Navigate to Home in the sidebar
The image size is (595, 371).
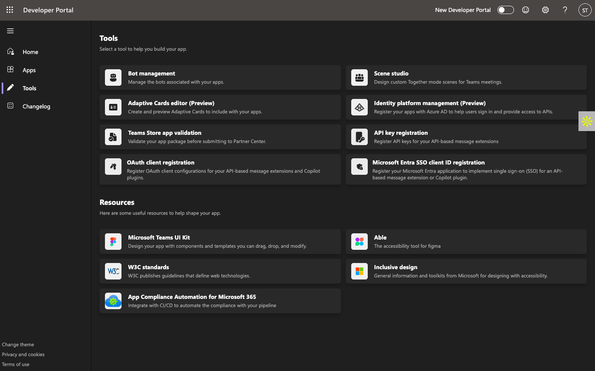click(x=30, y=52)
